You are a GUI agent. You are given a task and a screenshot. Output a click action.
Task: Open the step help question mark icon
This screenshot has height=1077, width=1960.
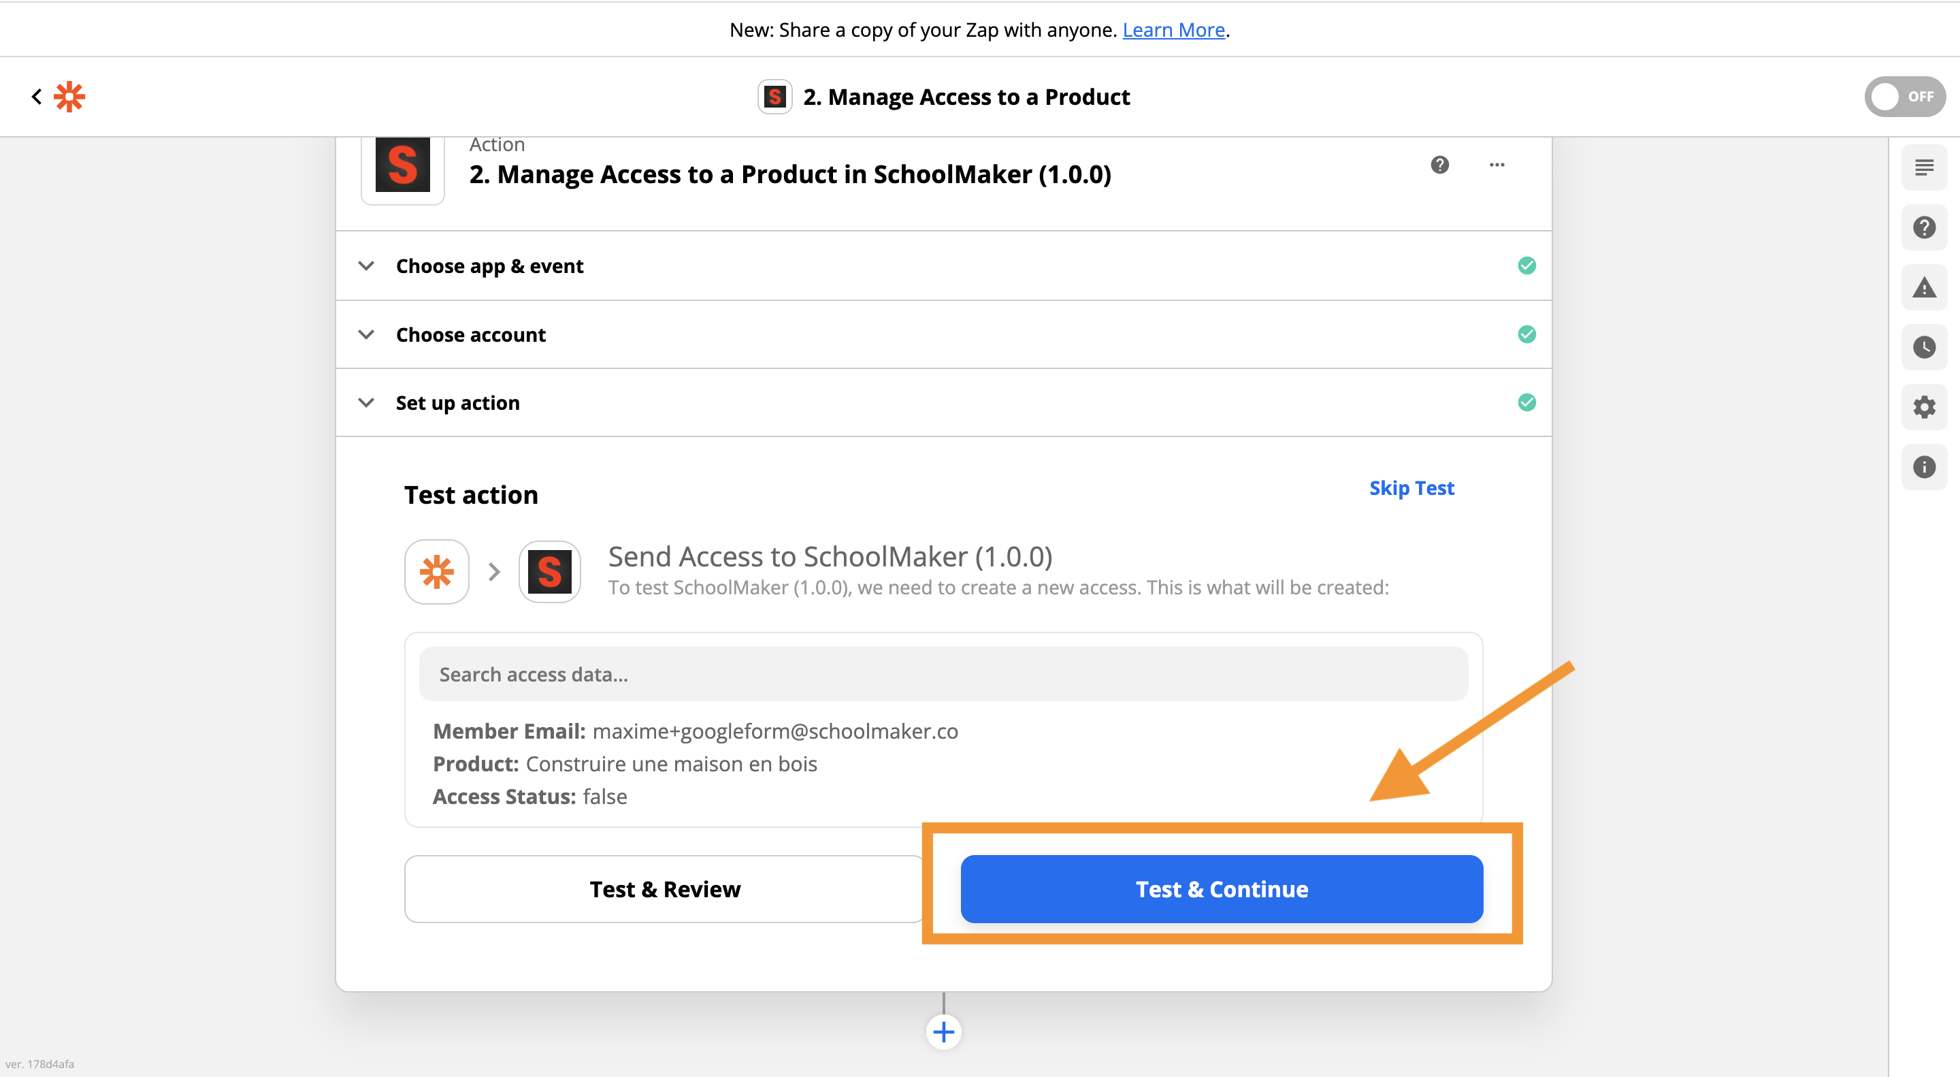click(x=1439, y=164)
